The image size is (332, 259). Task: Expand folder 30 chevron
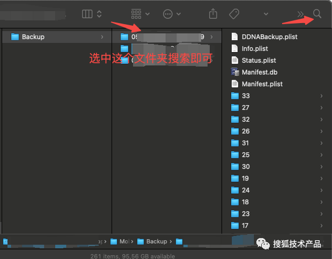tap(321, 167)
